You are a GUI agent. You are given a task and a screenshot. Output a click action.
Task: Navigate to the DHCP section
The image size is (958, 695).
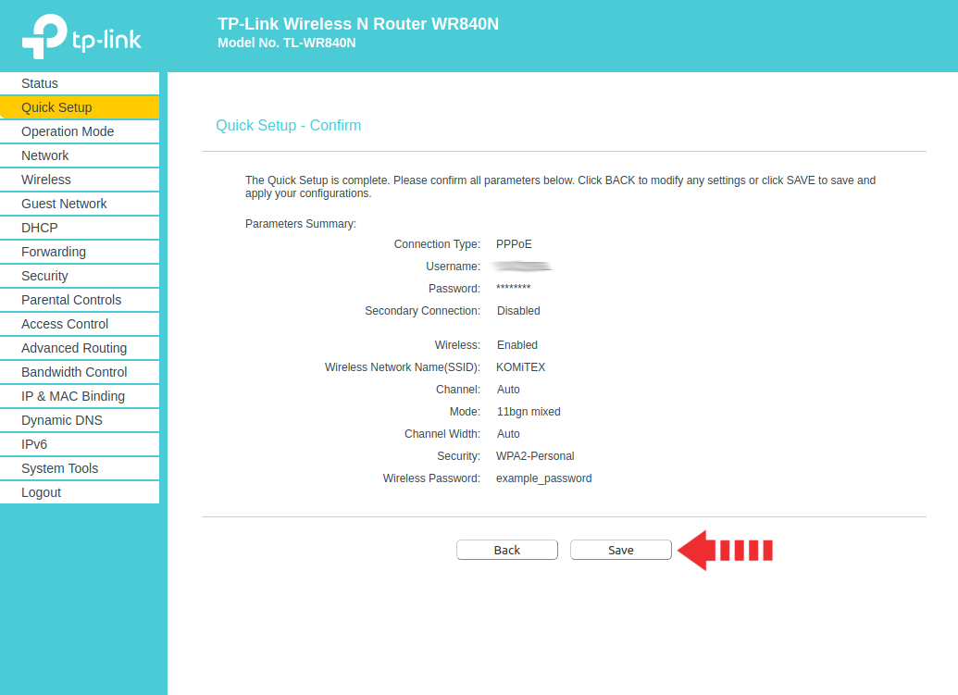[x=80, y=228]
